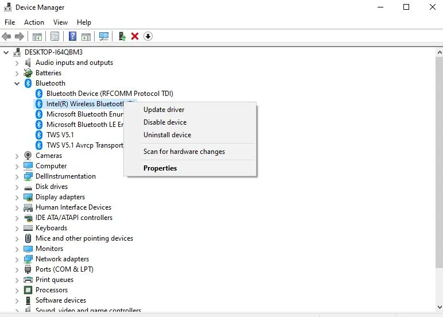Click the Action pane toolbar icon

(x=86, y=37)
